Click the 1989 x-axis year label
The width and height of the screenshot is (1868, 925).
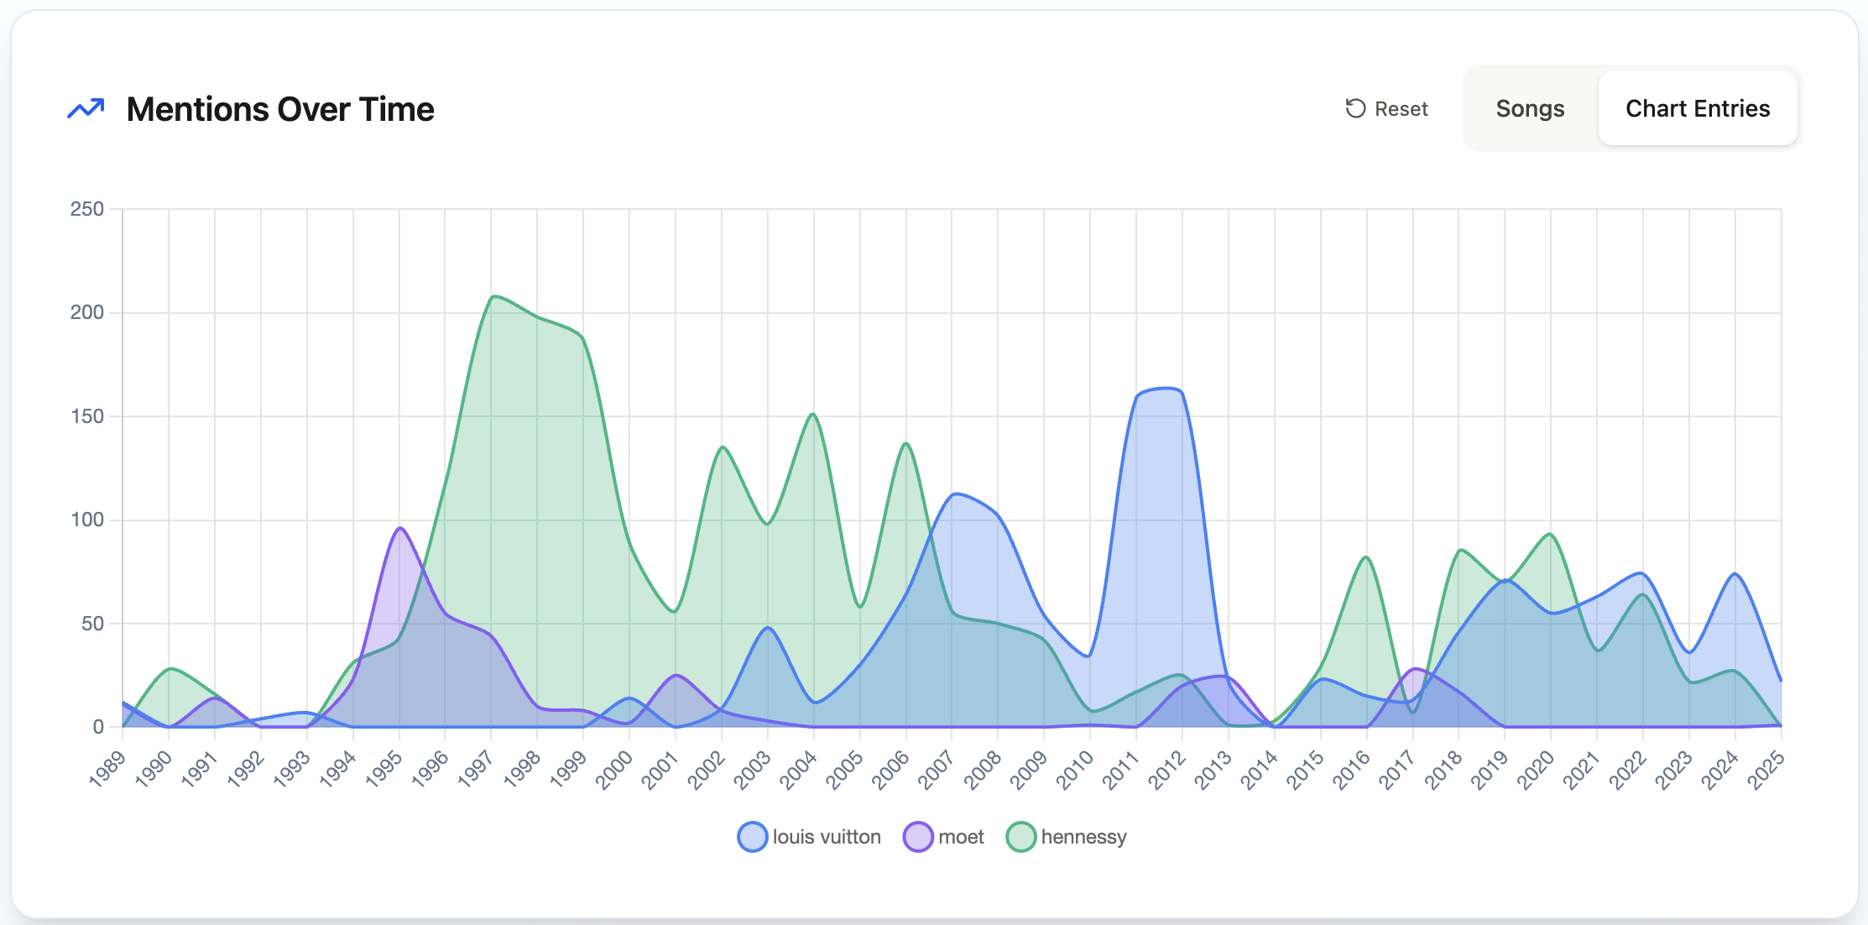click(x=108, y=770)
